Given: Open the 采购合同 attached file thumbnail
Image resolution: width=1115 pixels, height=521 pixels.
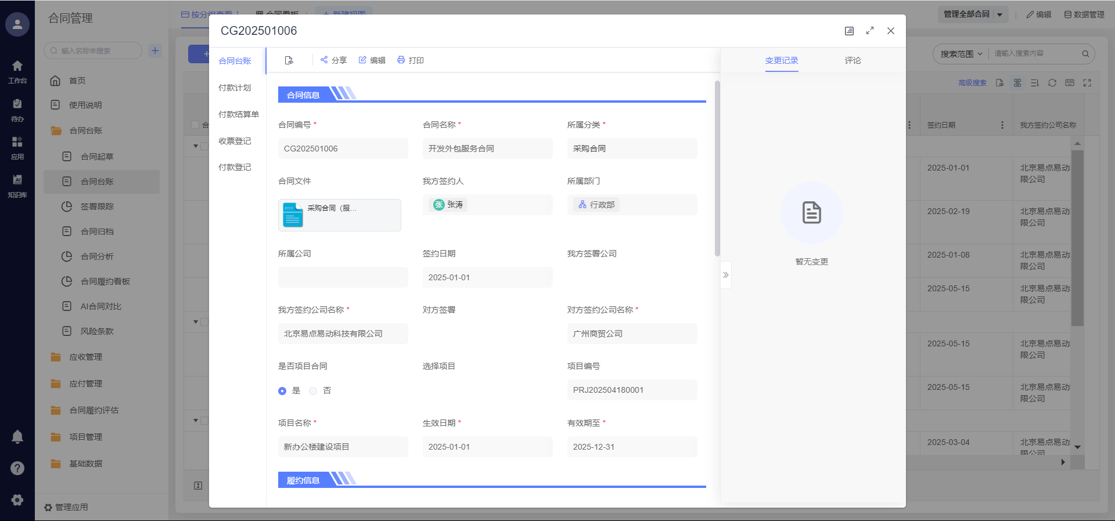Looking at the screenshot, I should point(339,215).
